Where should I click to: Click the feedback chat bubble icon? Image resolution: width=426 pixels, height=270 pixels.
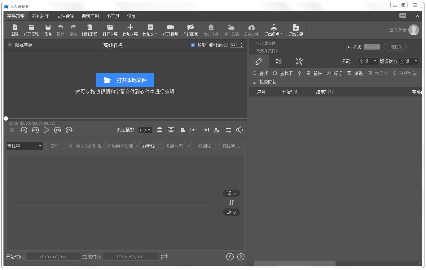coord(402,16)
